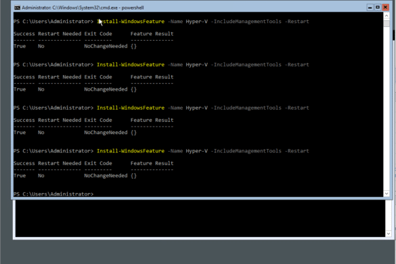Open the cmd.exe system menu icon in title bar
Viewport: 396px width, 264px height.
pos(17,7)
